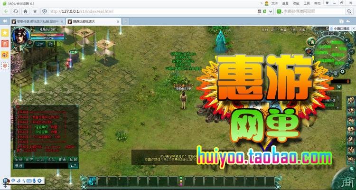
Task: Open the address bar dropdown arrow
Action: click(x=271, y=11)
